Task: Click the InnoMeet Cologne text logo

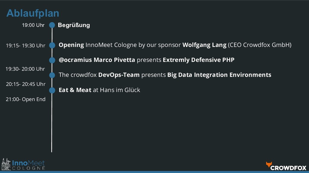Action: (x=28, y=165)
